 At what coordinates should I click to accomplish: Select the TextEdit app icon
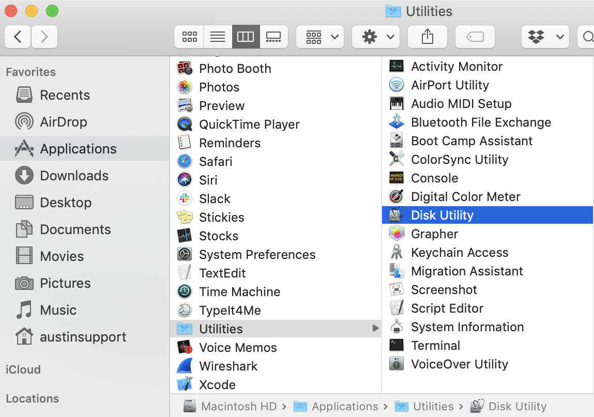coord(185,273)
